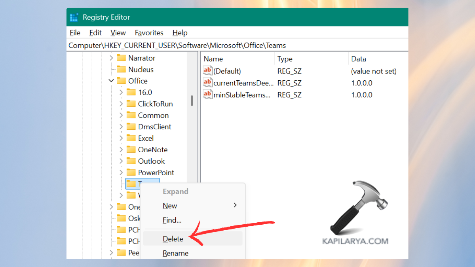475x267 pixels.
Task: Select the Narrator folder icon
Action: coord(121,58)
